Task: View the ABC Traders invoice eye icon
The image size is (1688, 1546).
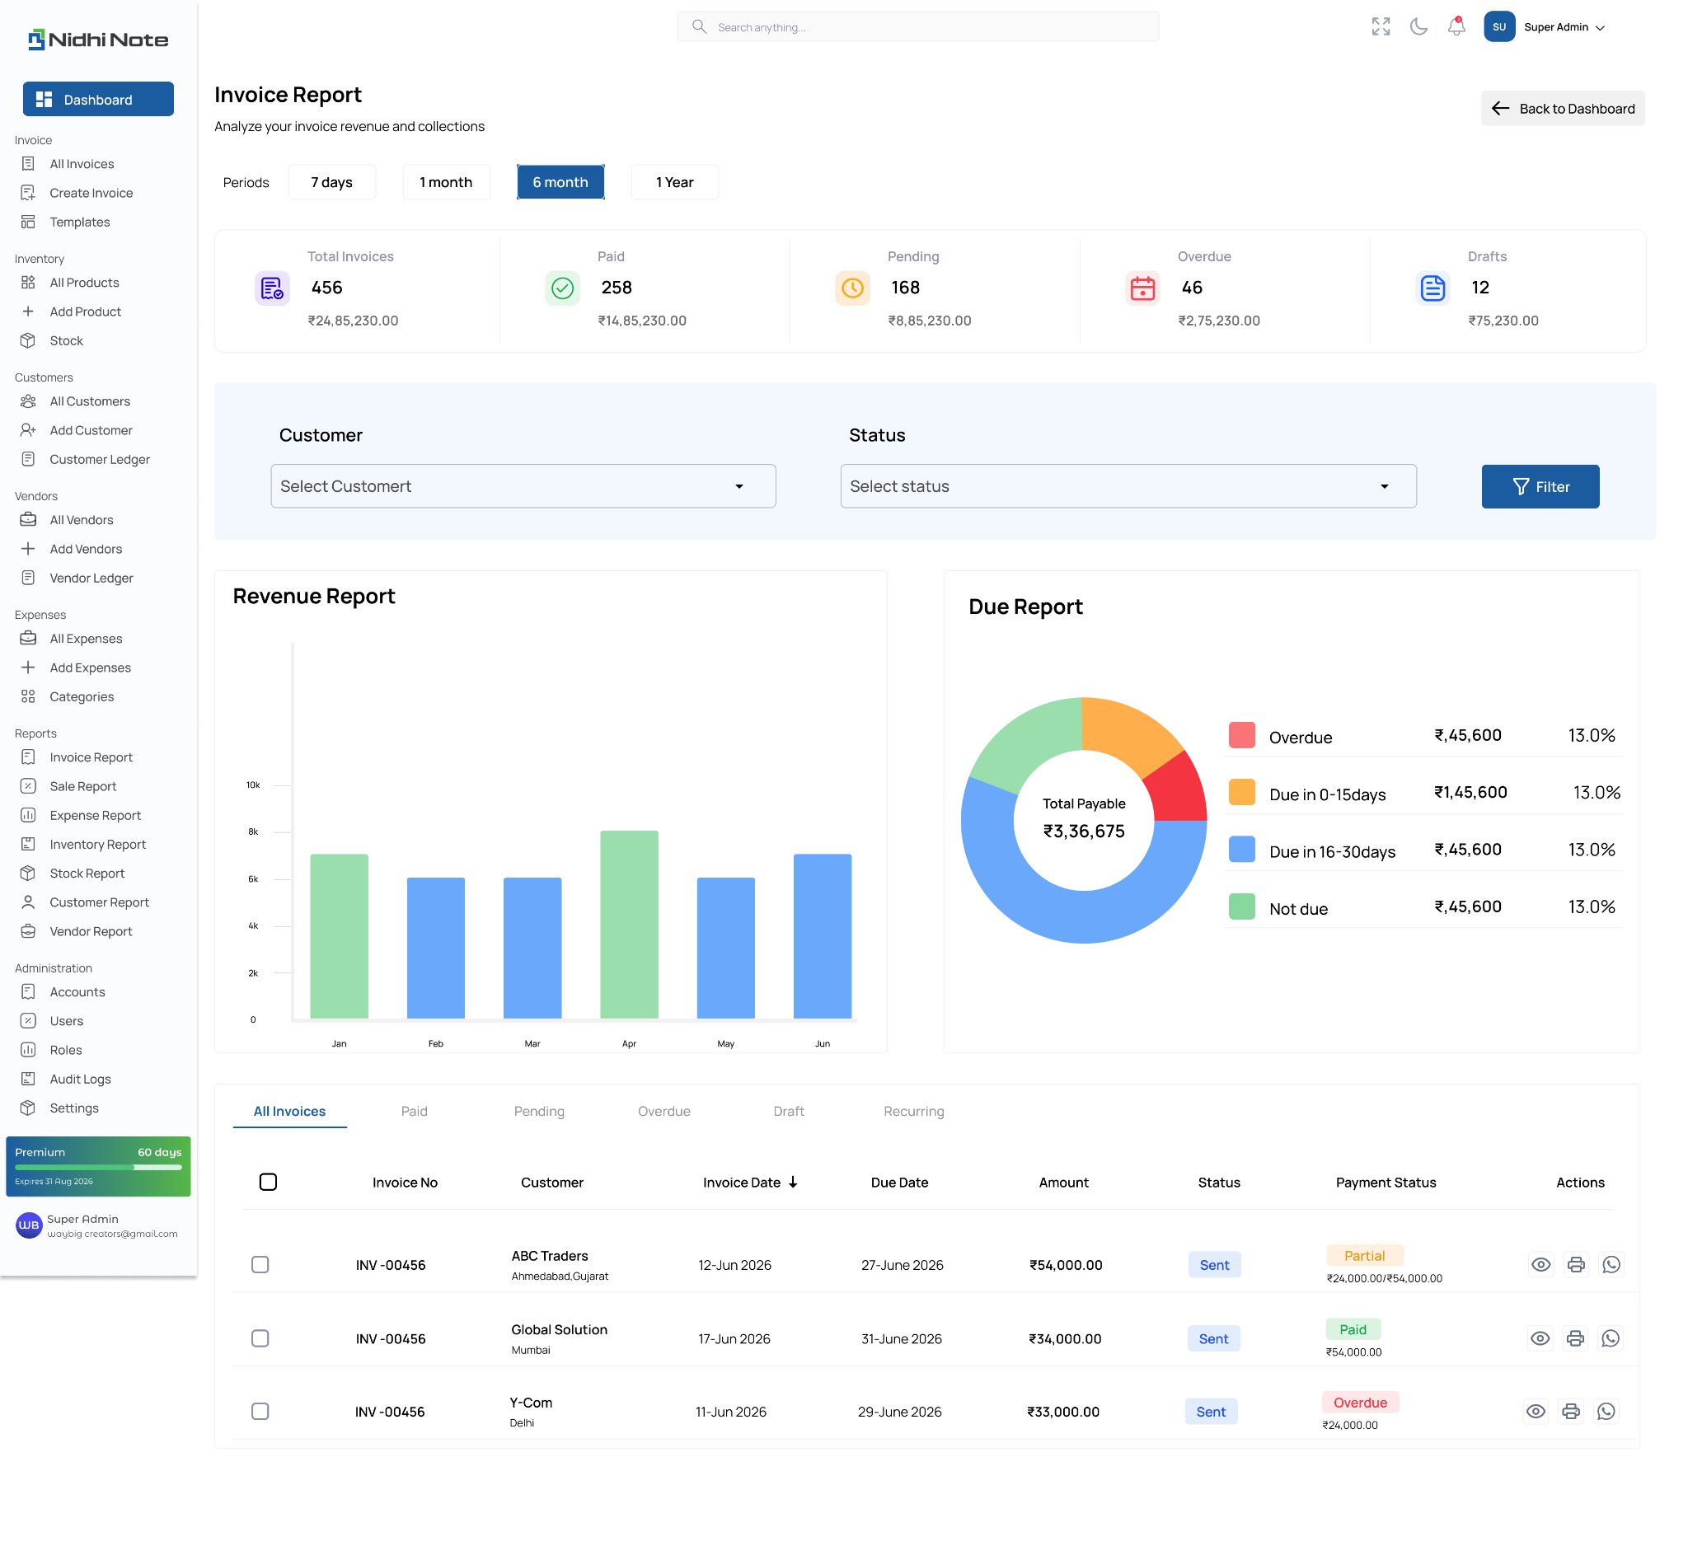Action: click(x=1540, y=1265)
